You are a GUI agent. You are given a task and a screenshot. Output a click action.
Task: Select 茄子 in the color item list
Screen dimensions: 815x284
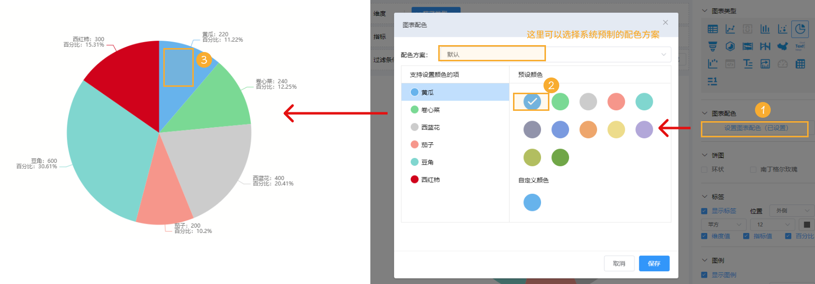click(x=455, y=145)
